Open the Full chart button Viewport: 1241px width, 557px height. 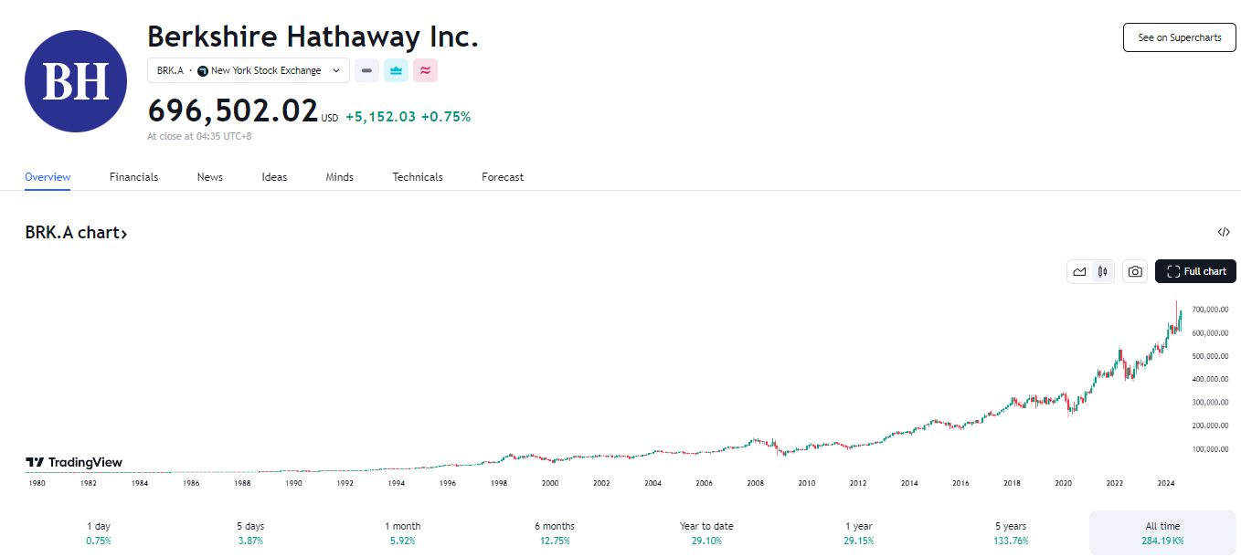click(1195, 271)
